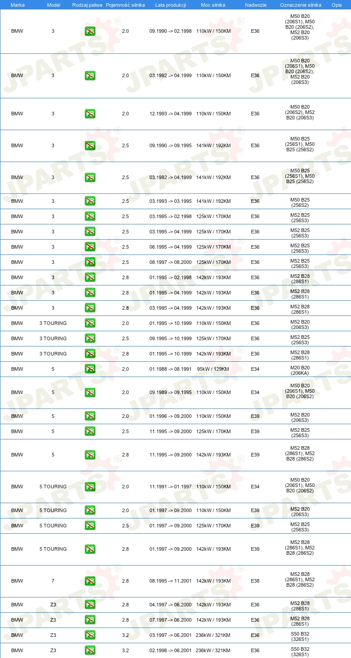Click the Model column header
The height and width of the screenshot is (658, 351).
54,4
